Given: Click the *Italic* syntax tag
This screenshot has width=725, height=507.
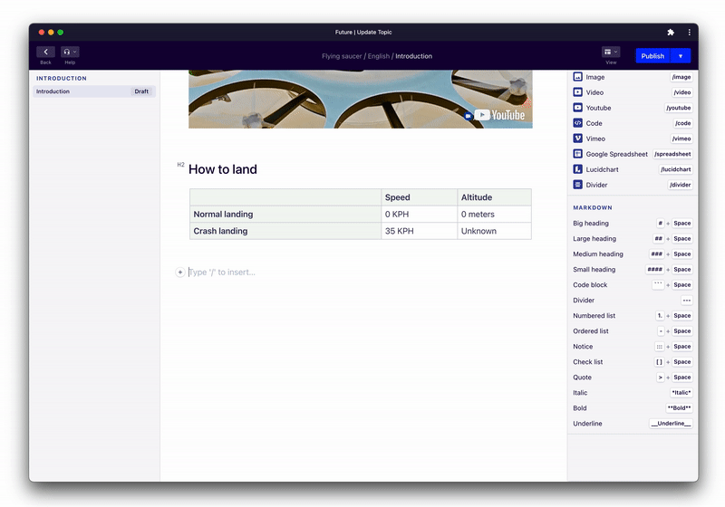Looking at the screenshot, I should 681,393.
